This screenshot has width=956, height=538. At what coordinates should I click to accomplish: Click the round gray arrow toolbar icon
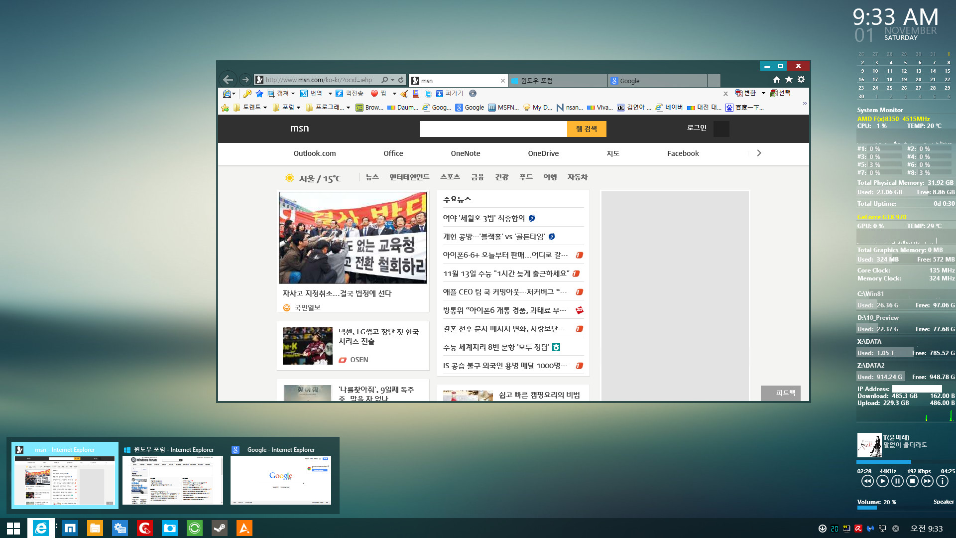[x=473, y=94]
